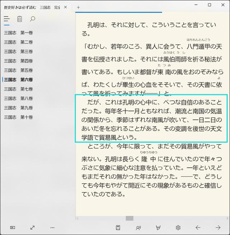Select chapter 三国志 第一巻
Screen dimensions: 230x235
[19, 33]
